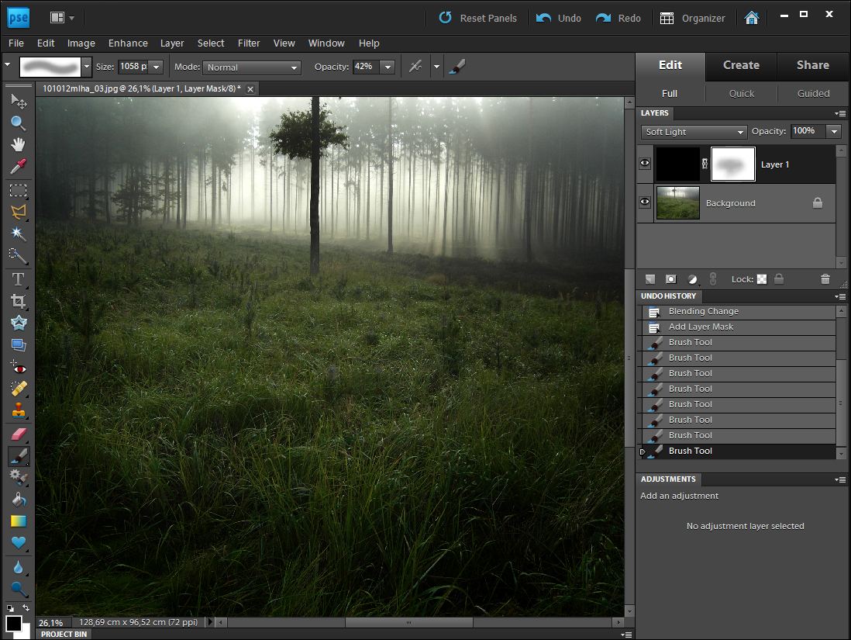851x640 pixels.
Task: Pick the Eyedropper tool
Action: click(18, 167)
